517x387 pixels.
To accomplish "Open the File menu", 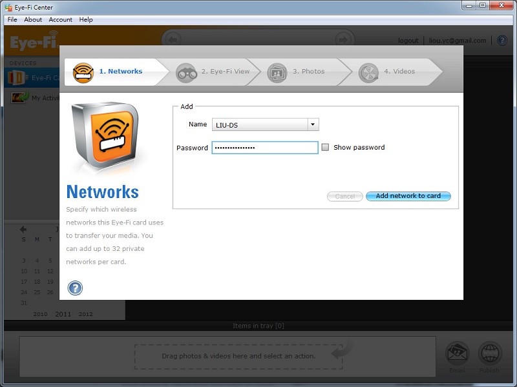I will click(x=12, y=19).
